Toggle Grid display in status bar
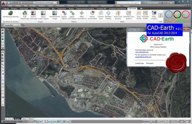Viewport: 192px width, 124px height. [x=35, y=121]
